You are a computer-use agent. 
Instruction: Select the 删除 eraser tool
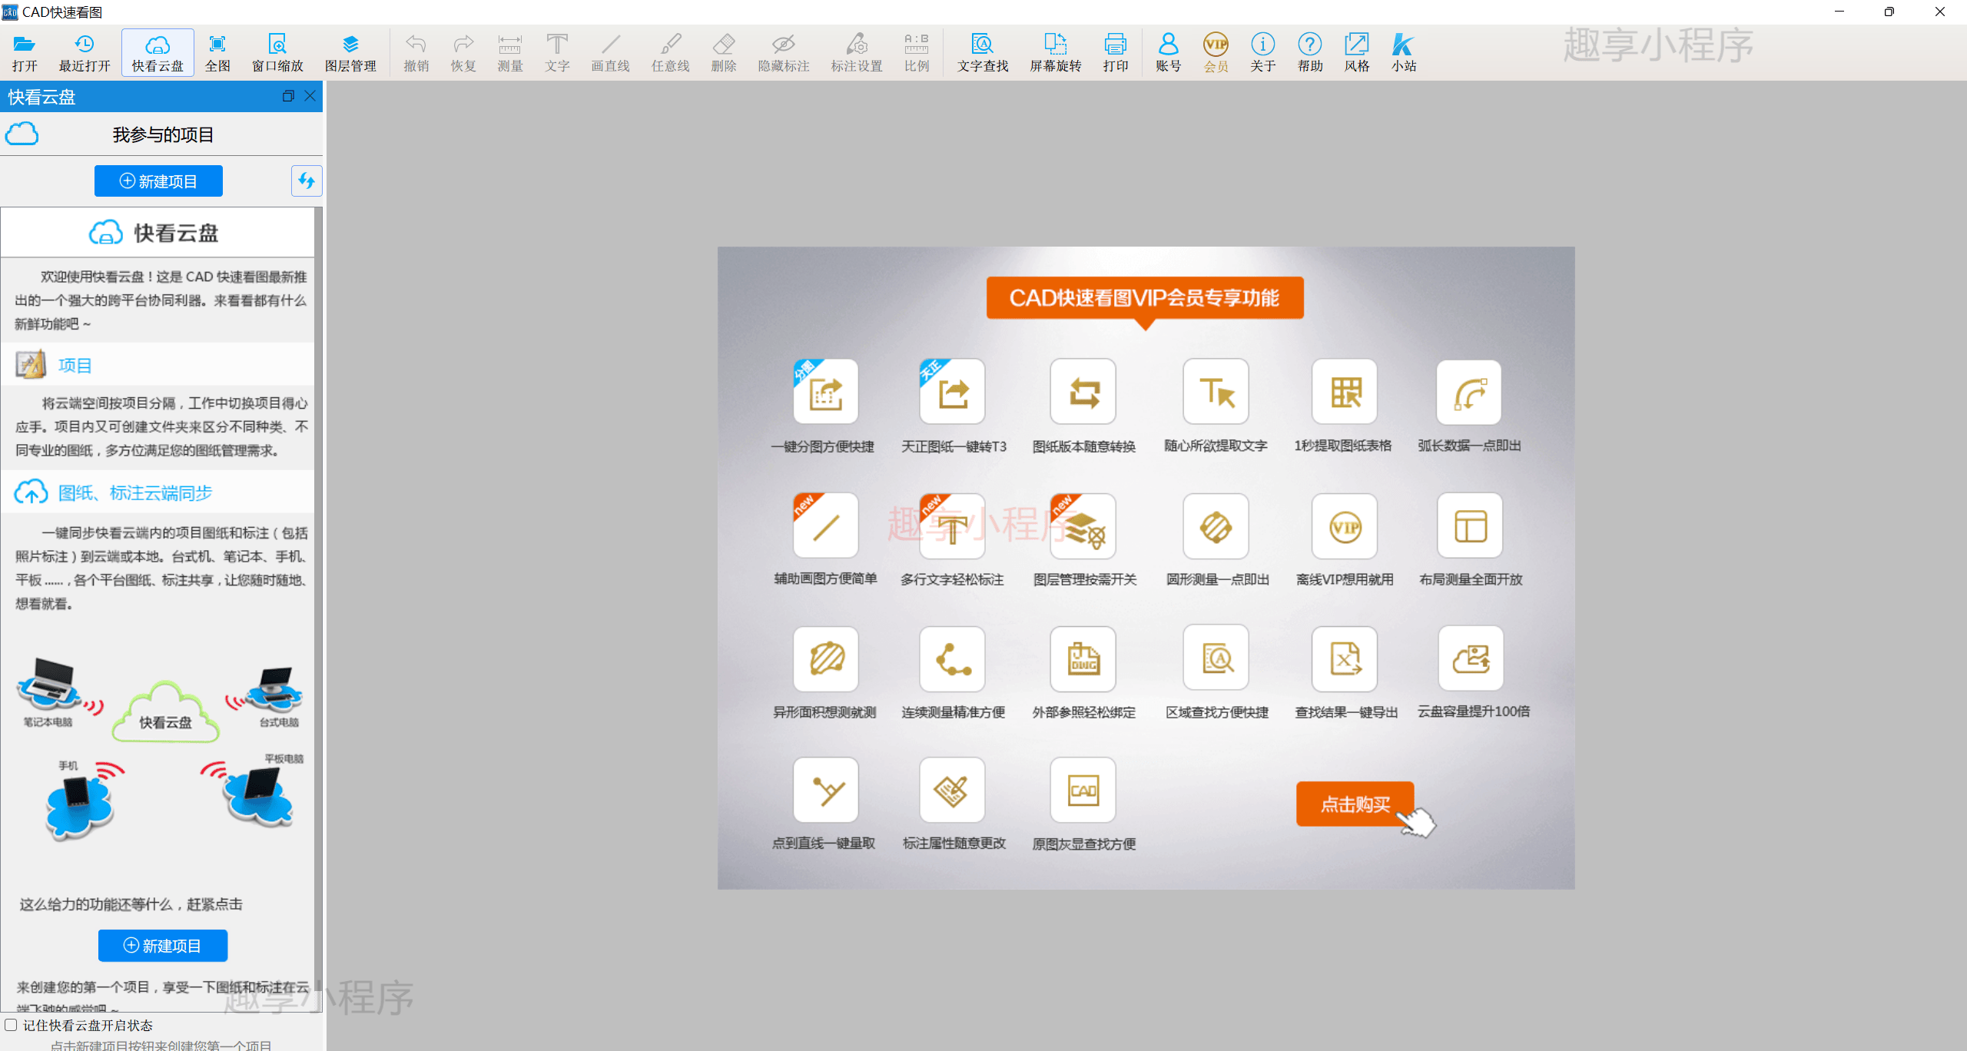[724, 53]
